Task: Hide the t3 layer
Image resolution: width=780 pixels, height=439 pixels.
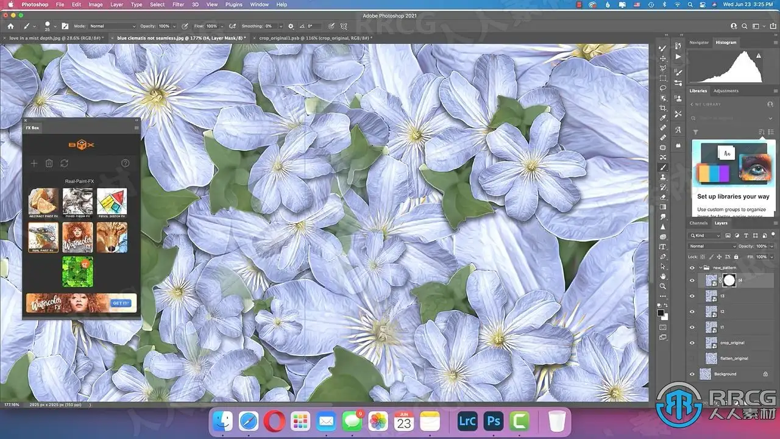Action: point(692,296)
